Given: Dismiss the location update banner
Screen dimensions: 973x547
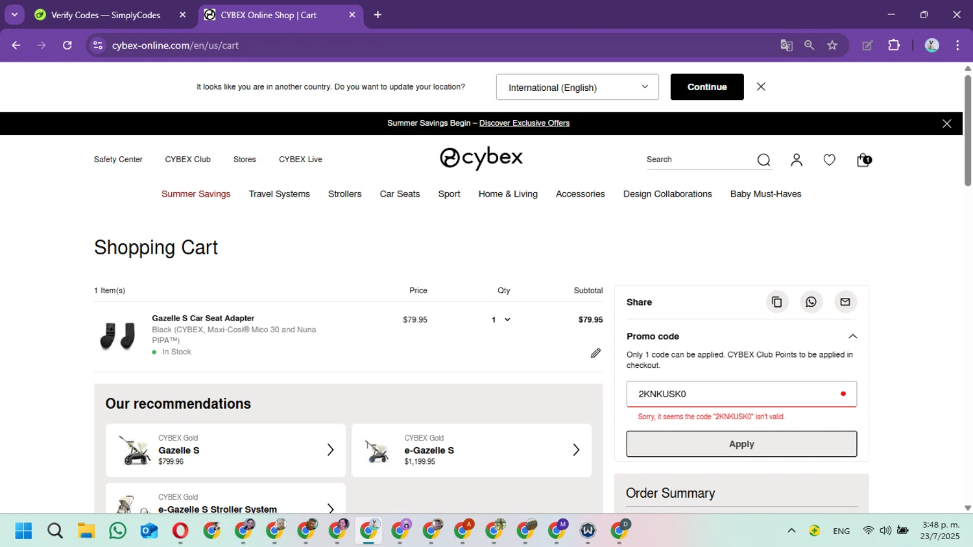Looking at the screenshot, I should (761, 87).
